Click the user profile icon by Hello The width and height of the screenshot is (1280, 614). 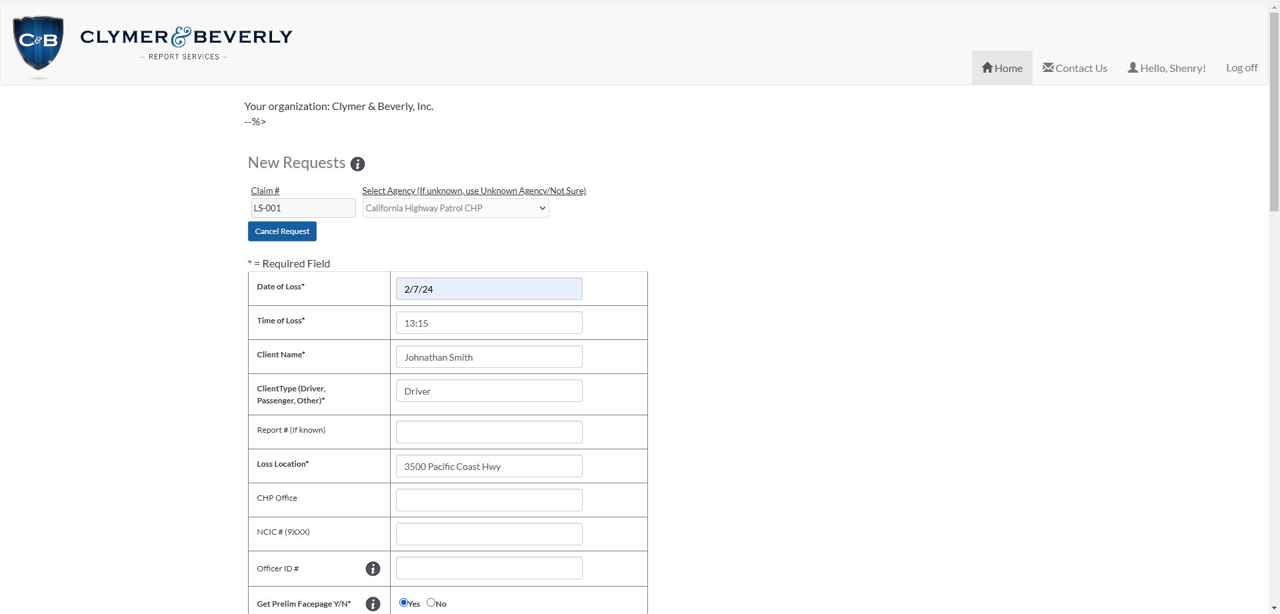(x=1132, y=68)
